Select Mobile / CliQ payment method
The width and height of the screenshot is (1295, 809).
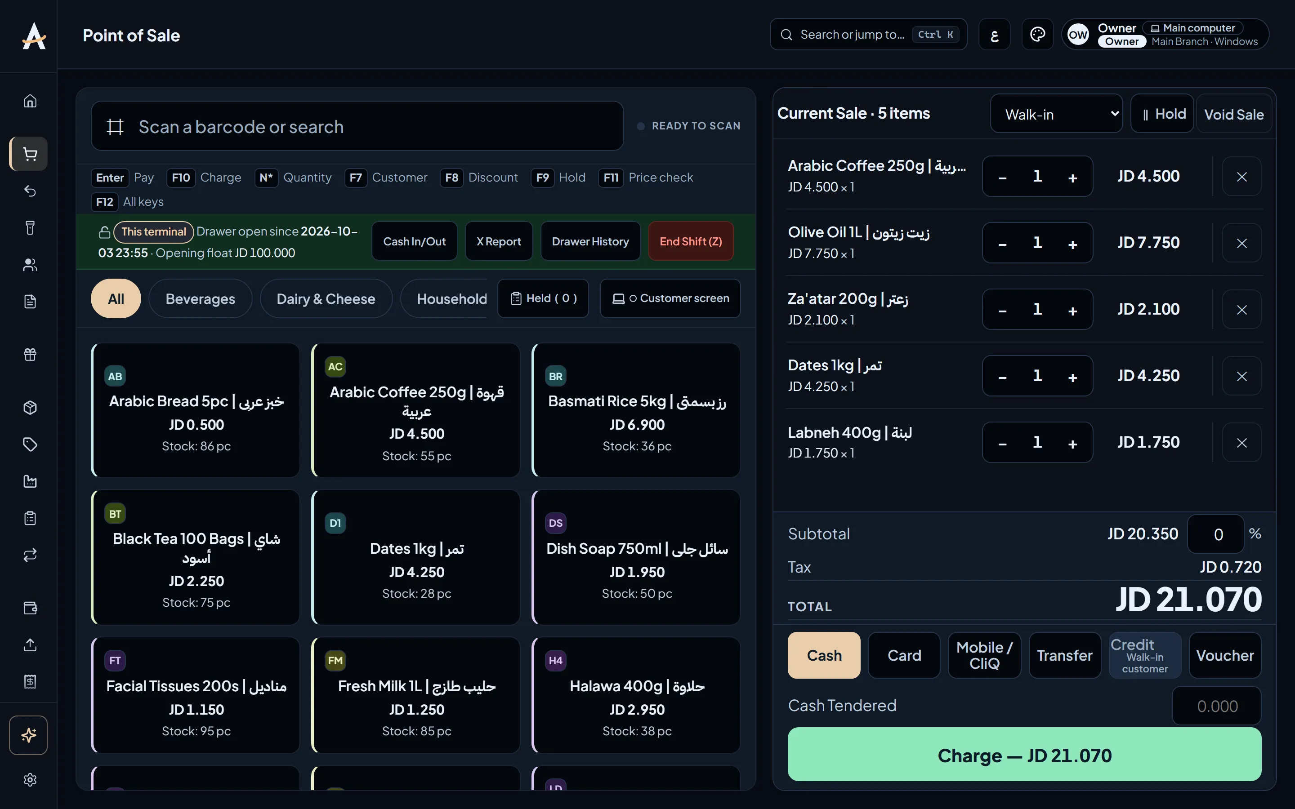(x=985, y=655)
